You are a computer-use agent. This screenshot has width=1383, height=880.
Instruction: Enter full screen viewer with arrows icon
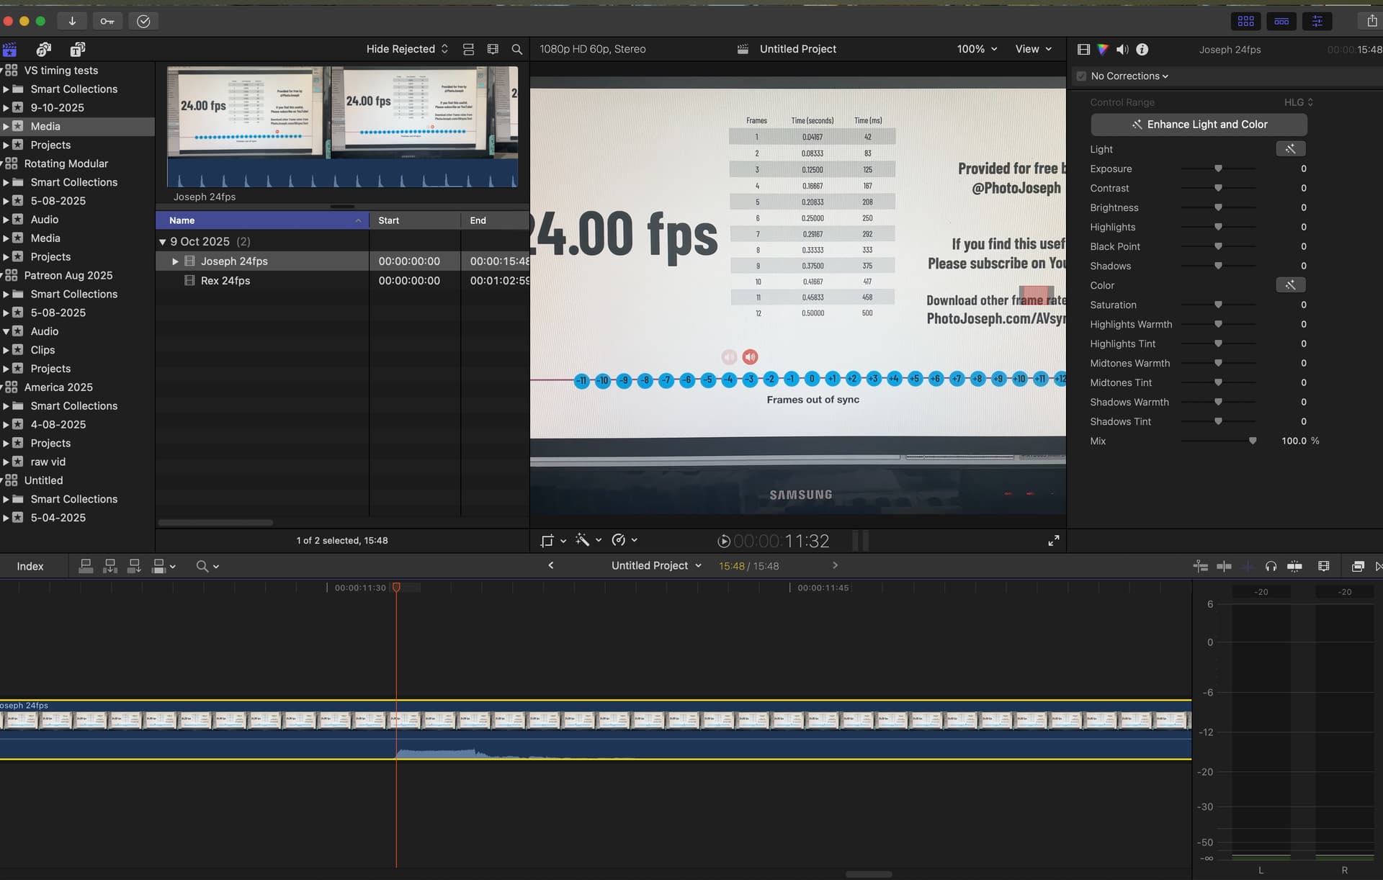[1053, 540]
